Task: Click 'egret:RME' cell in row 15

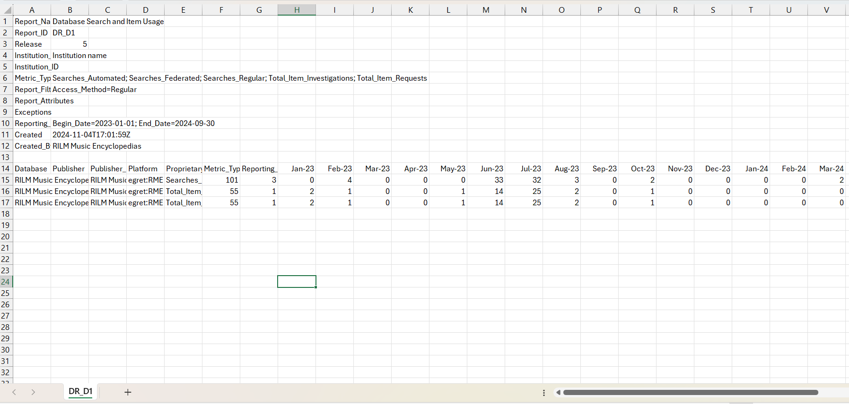Action: 145,180
